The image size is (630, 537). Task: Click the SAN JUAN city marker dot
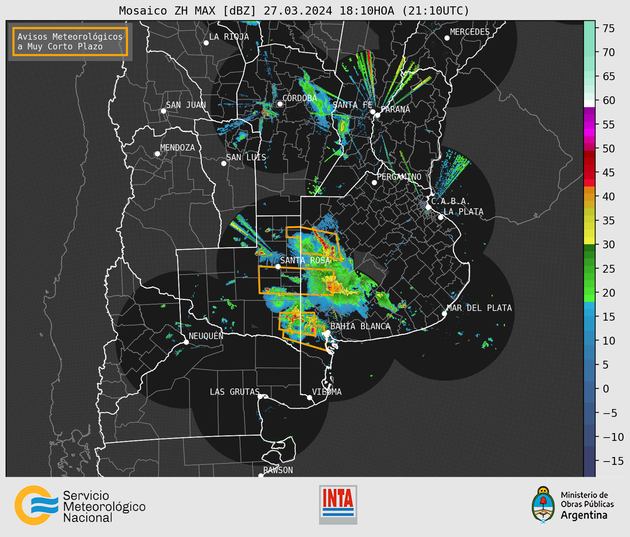(x=163, y=111)
